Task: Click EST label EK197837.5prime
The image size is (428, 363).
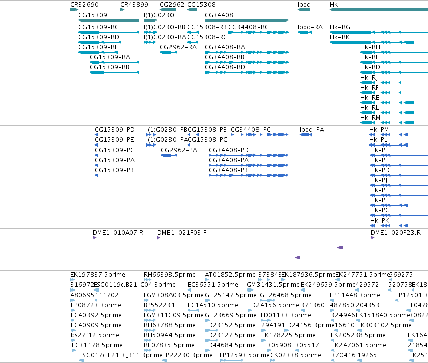Action: pyautogui.click(x=98, y=275)
